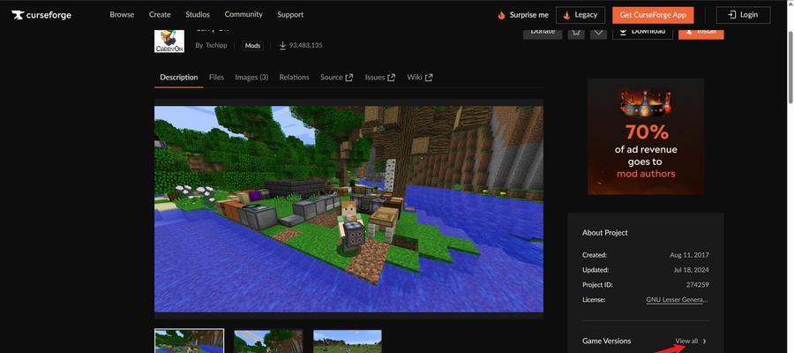
Task: Click the Legacy button
Action: coord(581,15)
